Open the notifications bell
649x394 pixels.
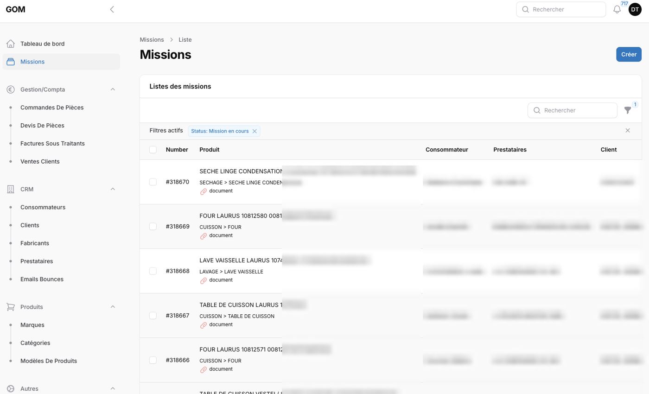tap(617, 9)
